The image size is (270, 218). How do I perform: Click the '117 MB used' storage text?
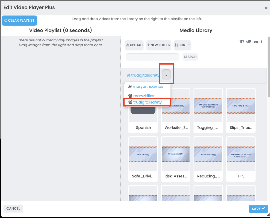(251, 42)
